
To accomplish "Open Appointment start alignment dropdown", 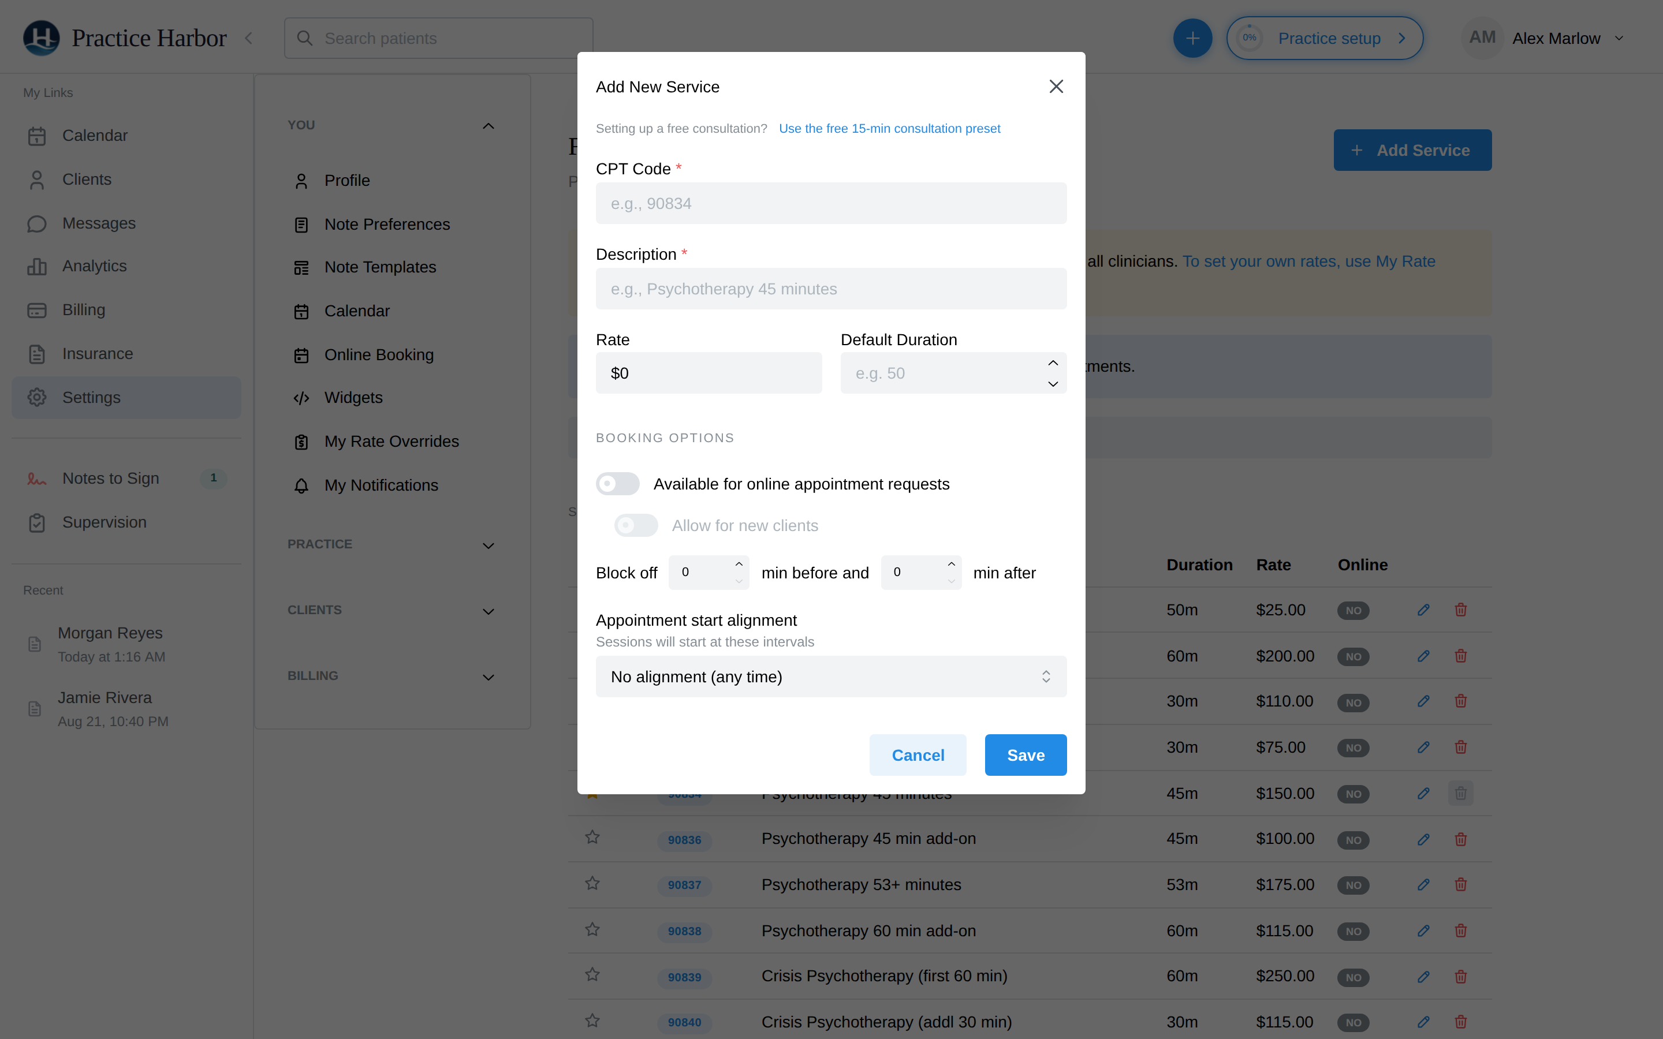I will point(831,677).
